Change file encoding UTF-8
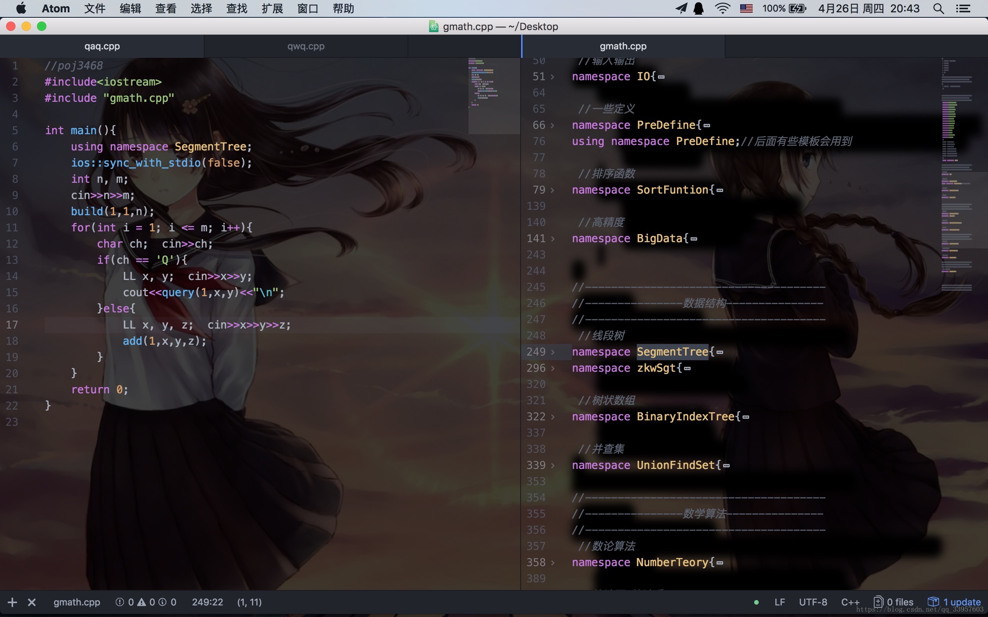The width and height of the screenshot is (988, 617). tap(813, 602)
